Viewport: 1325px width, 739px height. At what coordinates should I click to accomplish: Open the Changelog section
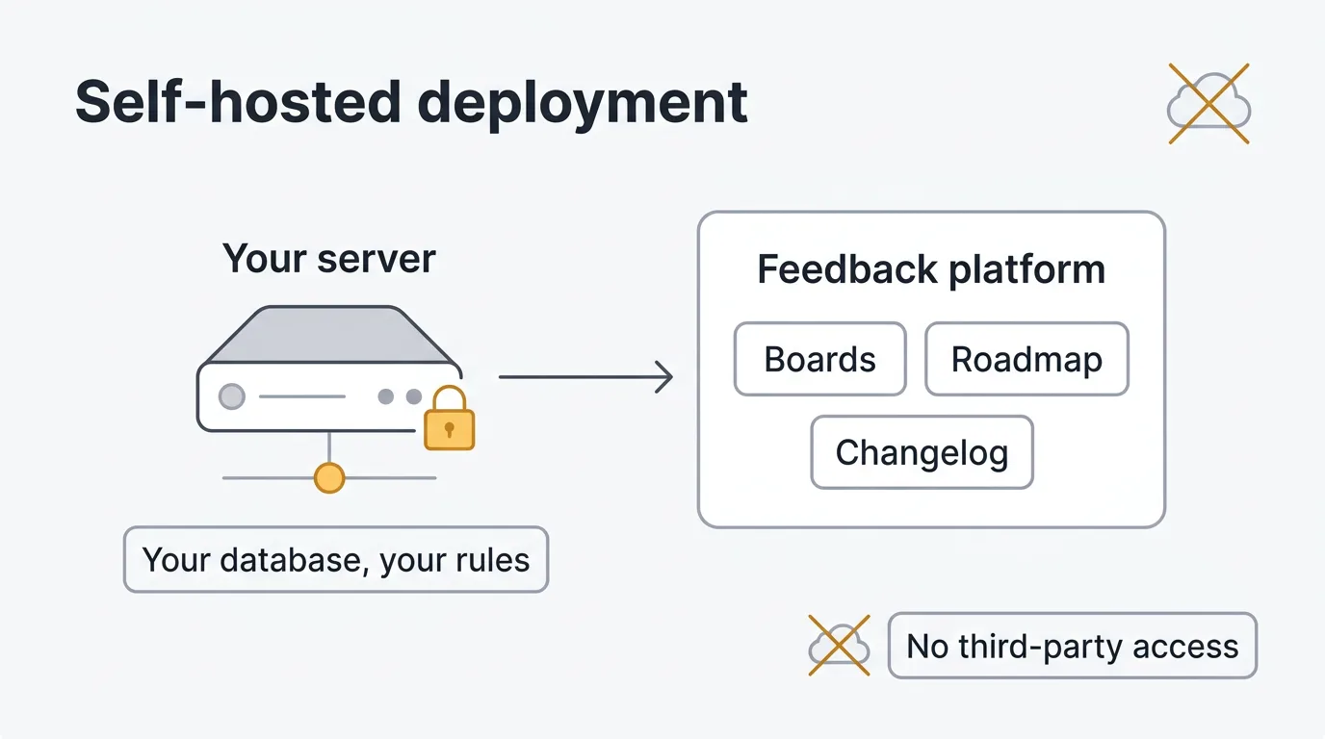[x=922, y=452]
